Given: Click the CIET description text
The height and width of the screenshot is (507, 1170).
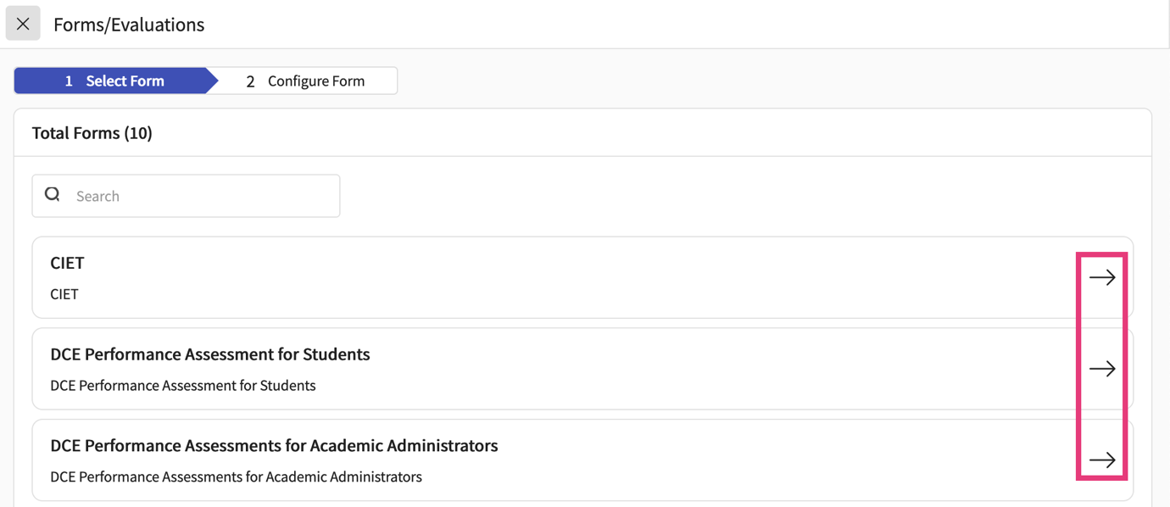Looking at the screenshot, I should [x=64, y=294].
